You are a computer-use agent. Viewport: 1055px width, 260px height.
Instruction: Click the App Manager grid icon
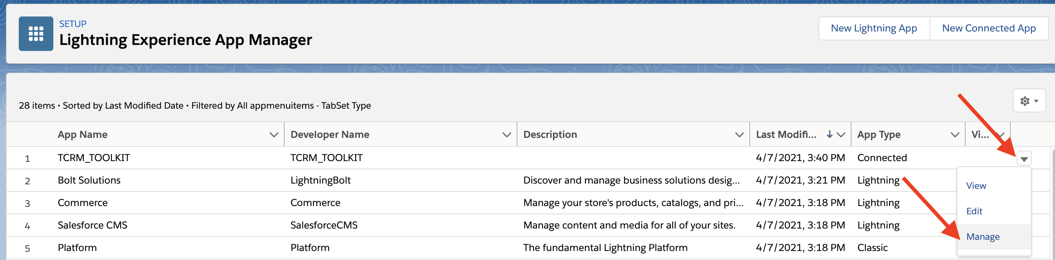[36, 33]
